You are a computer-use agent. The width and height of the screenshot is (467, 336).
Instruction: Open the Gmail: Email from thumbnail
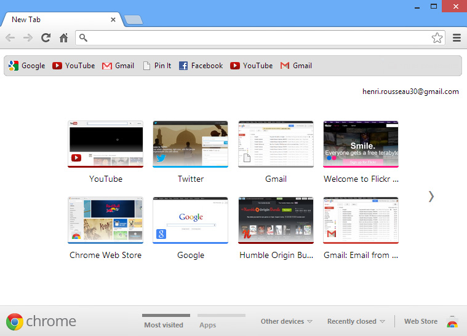(x=361, y=221)
